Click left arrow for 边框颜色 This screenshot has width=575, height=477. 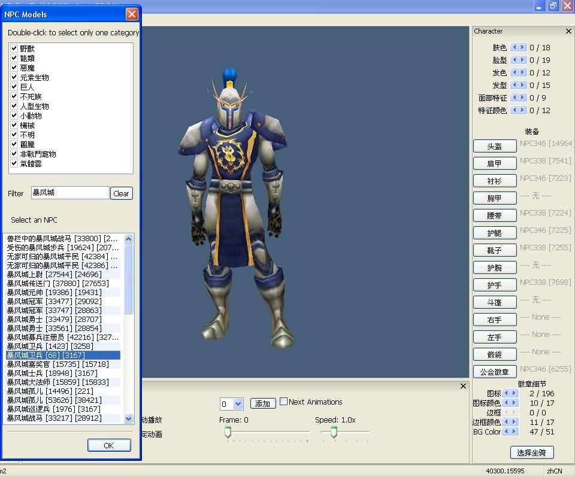(x=506, y=422)
